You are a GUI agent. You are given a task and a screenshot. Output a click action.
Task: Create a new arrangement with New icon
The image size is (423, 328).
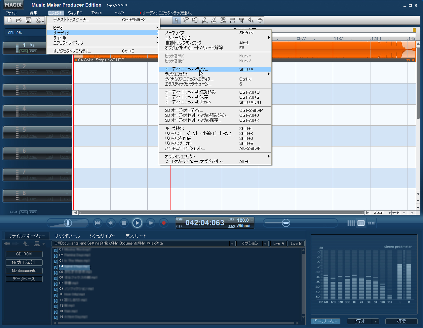[10, 20]
